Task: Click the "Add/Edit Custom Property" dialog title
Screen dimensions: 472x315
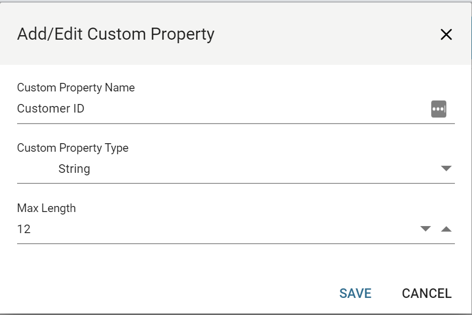Action: (116, 34)
